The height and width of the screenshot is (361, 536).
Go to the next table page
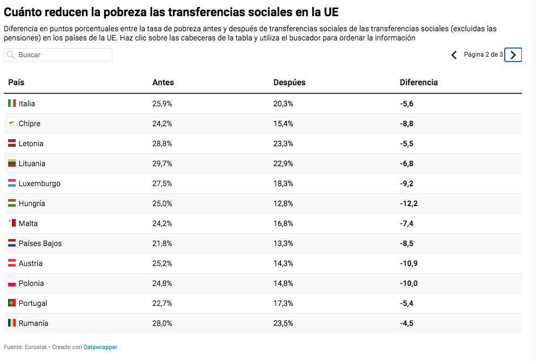click(x=513, y=55)
